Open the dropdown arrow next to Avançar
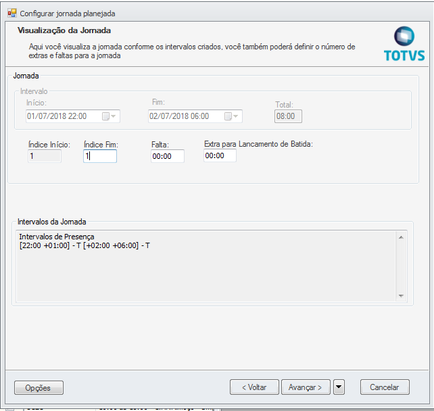This screenshot has height=411, width=434. coord(339,387)
